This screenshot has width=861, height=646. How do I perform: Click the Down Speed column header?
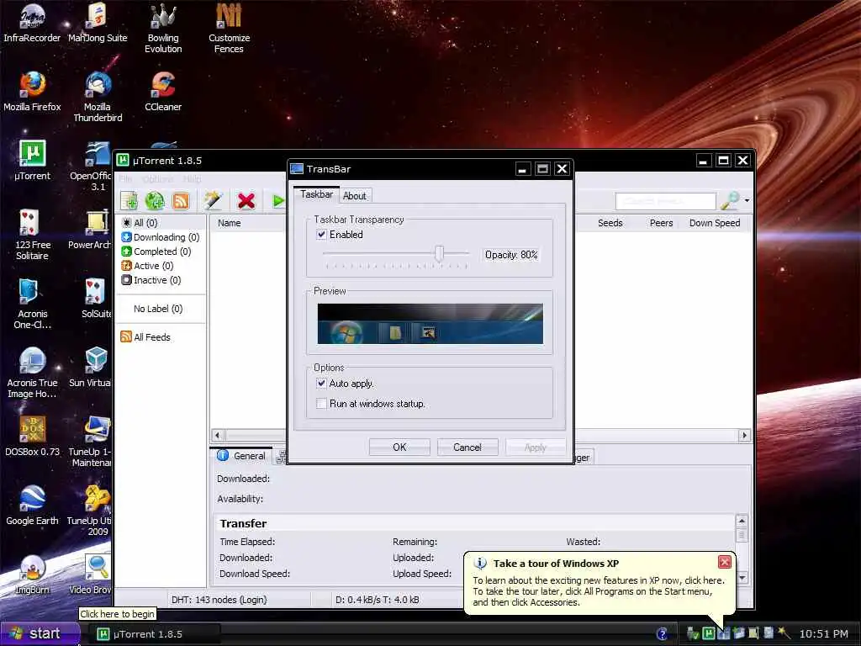point(715,223)
